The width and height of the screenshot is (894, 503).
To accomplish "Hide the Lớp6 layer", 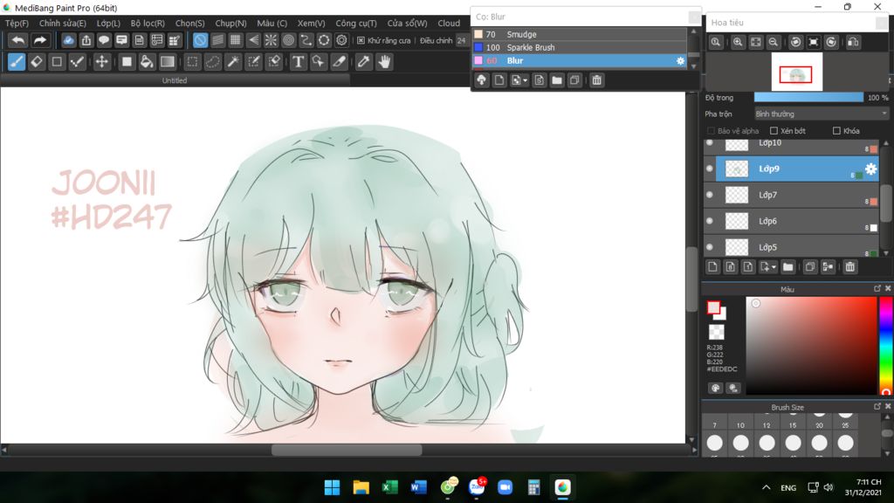I will click(709, 221).
